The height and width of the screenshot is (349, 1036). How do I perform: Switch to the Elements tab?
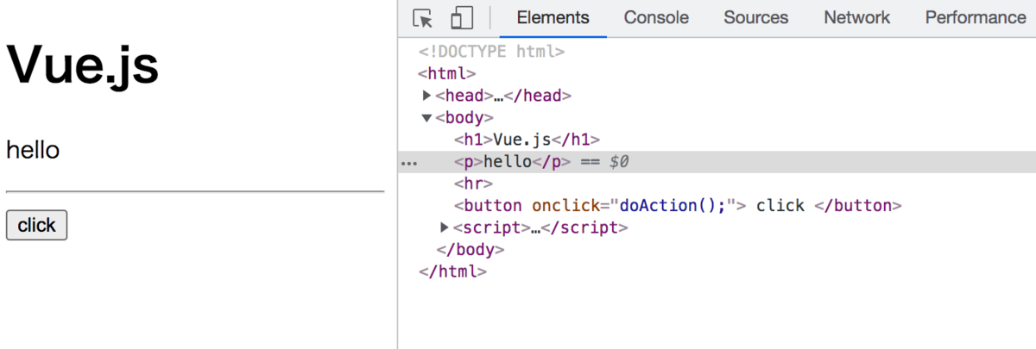553,17
